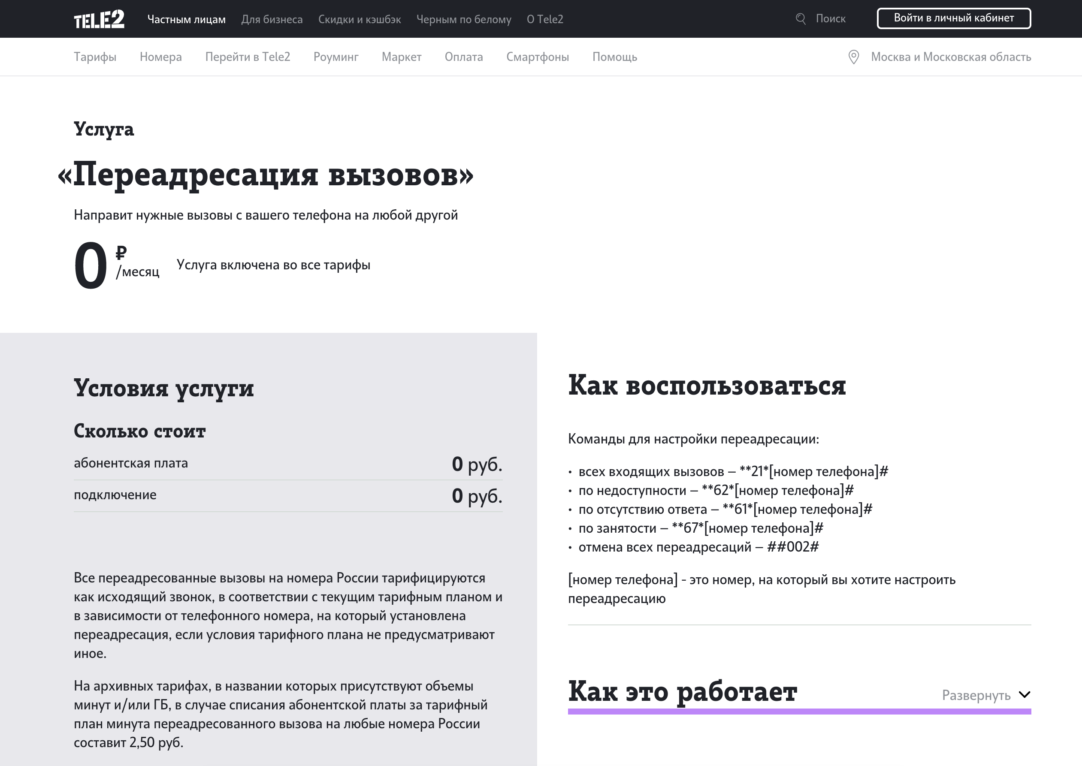Click the Сколько стоит subheading

140,431
